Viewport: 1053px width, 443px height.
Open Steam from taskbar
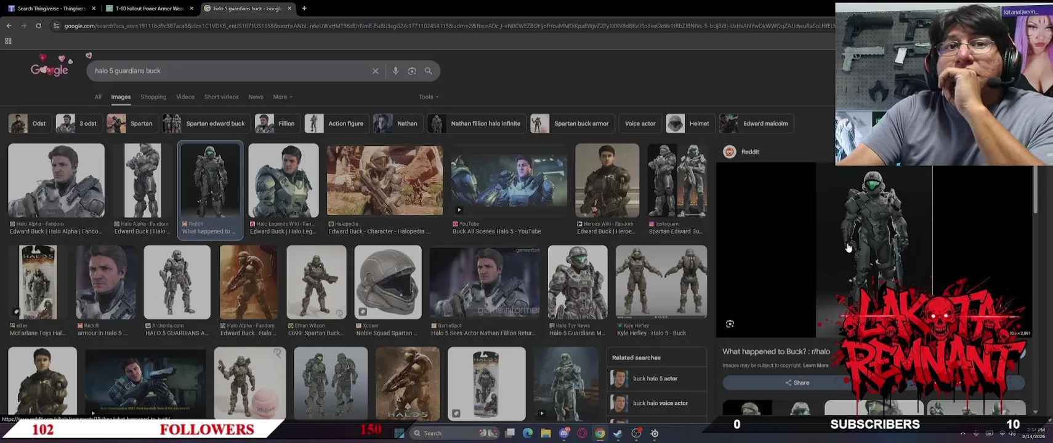point(618,433)
